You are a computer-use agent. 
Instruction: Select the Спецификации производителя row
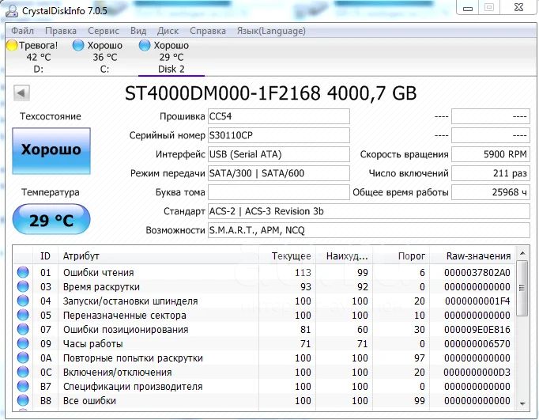coord(264,386)
